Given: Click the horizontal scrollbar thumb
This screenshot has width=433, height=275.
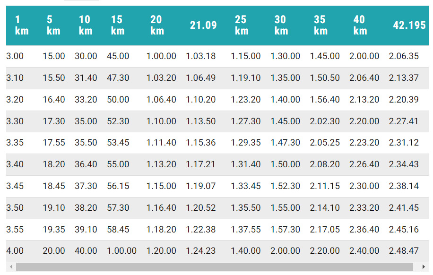Looking at the screenshot, I should 214,267.
